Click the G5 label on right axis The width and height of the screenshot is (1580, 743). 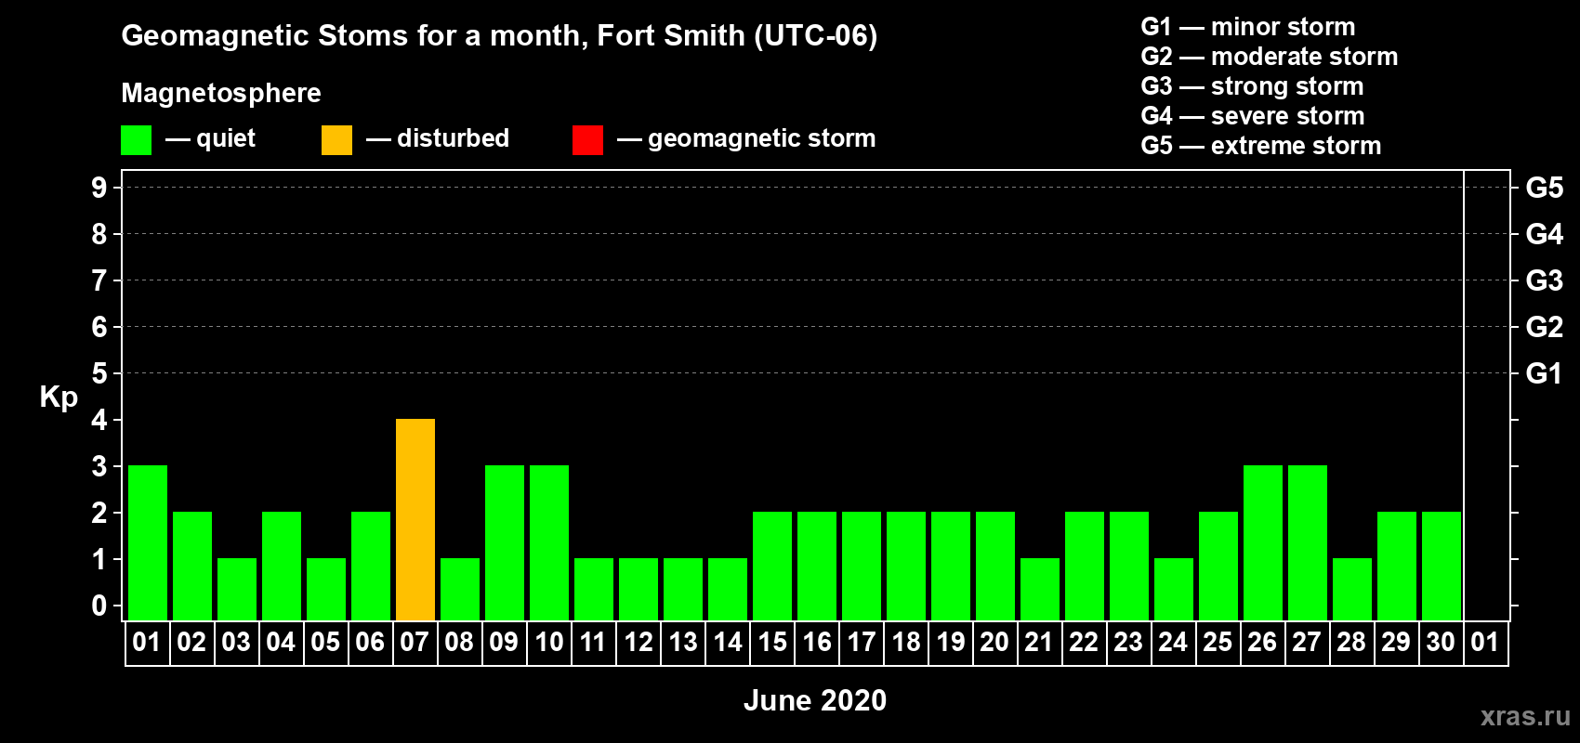point(1544,188)
